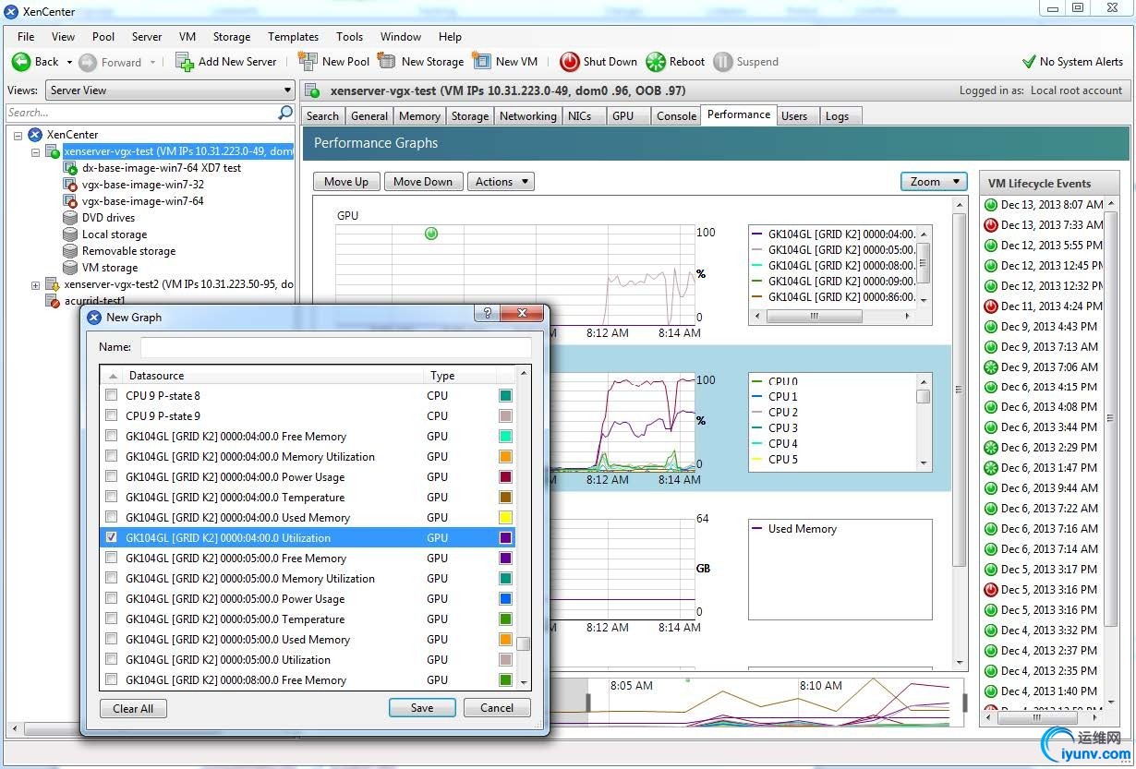Screen dimensions: 1136x769
Task: Switch to the Networking tab
Action: pos(527,116)
